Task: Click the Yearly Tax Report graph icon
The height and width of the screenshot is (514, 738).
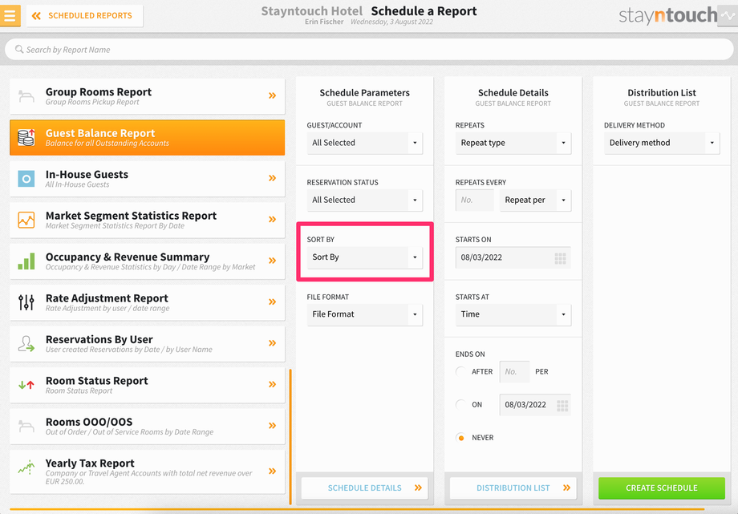Action: [26, 467]
